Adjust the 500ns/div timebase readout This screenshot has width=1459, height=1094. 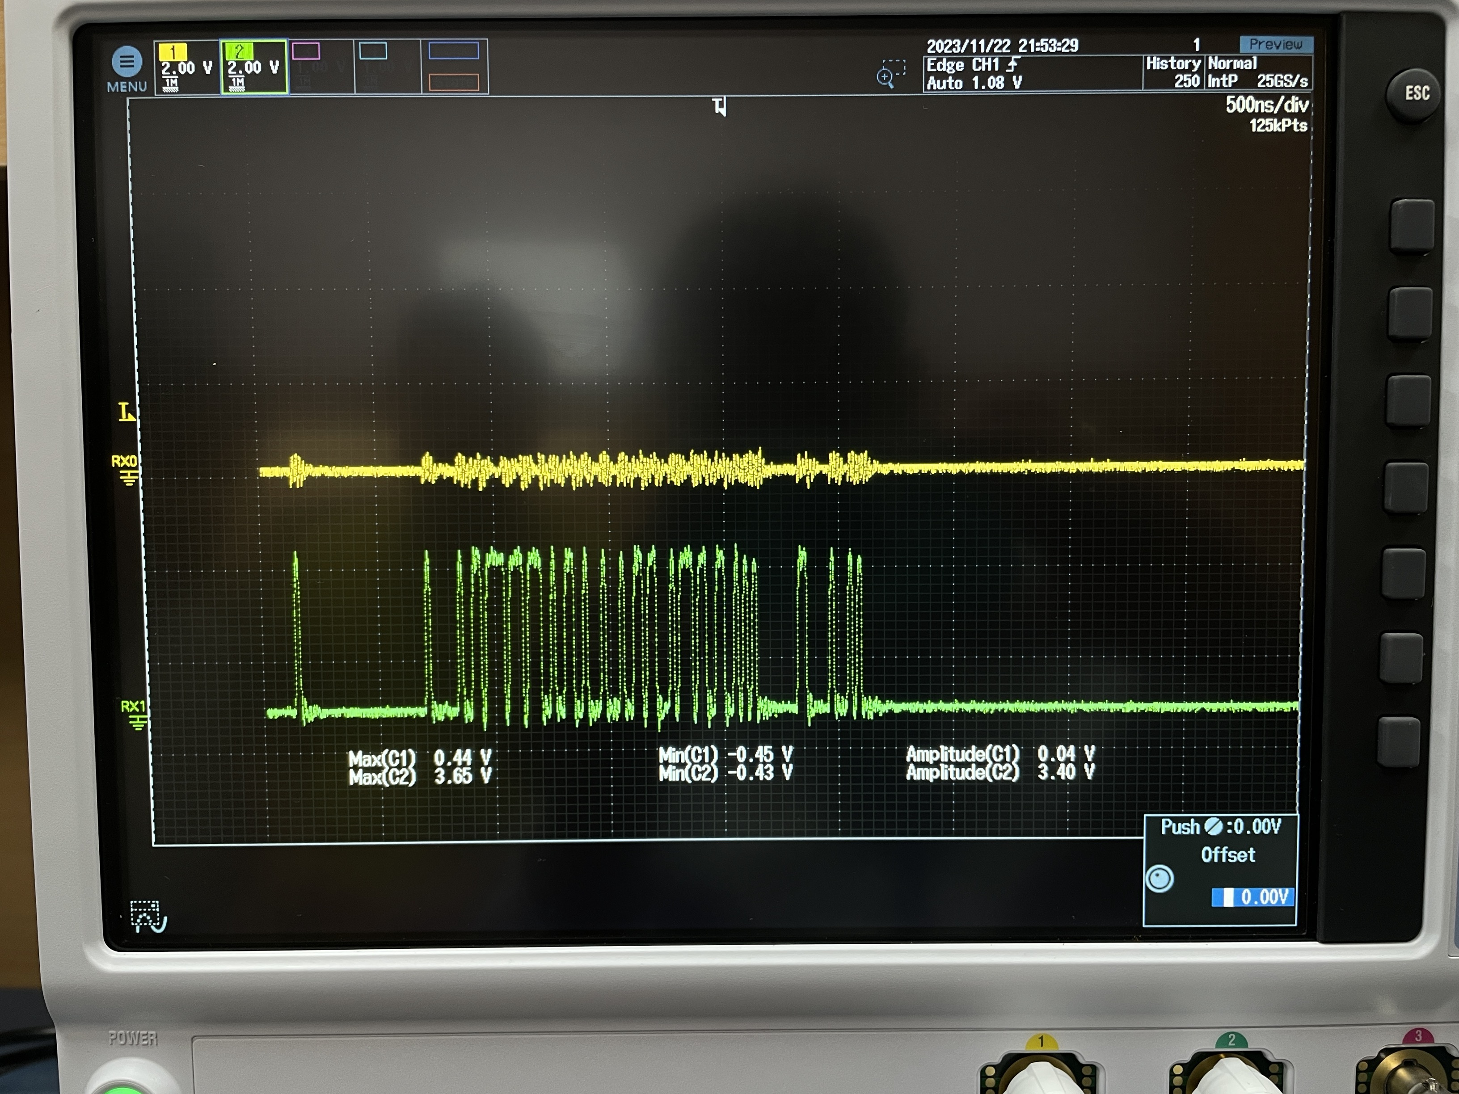pyautogui.click(x=1266, y=105)
